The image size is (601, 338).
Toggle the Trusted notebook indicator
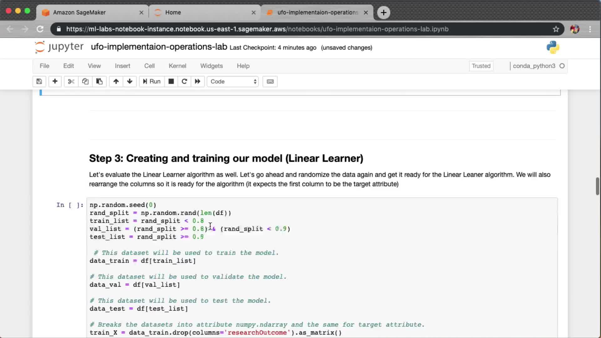tap(481, 66)
